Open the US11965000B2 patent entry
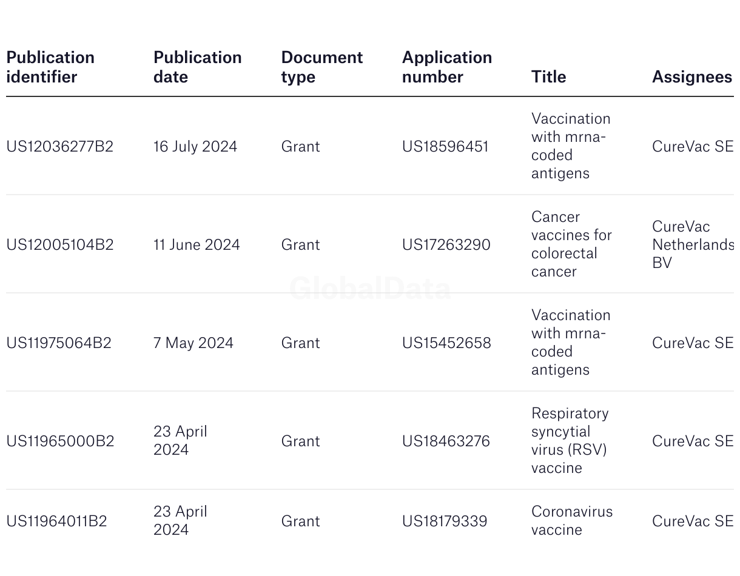 [60, 441]
